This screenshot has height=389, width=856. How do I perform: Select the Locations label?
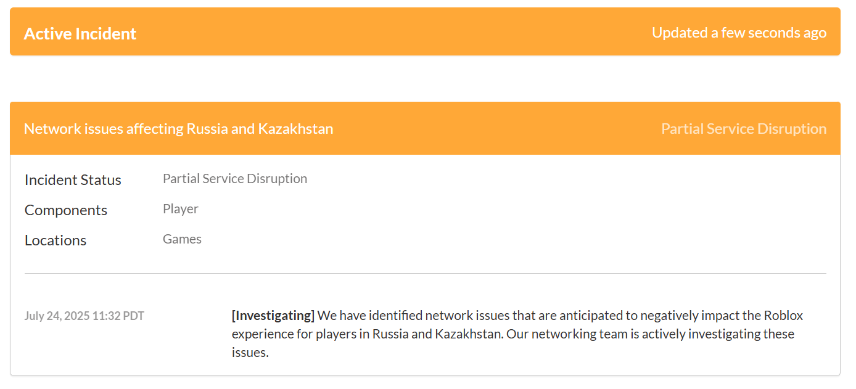(x=56, y=240)
